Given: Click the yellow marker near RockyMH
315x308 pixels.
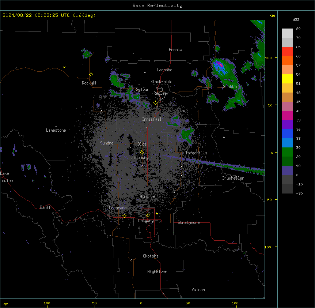Looking at the screenshot, I should tap(91, 75).
